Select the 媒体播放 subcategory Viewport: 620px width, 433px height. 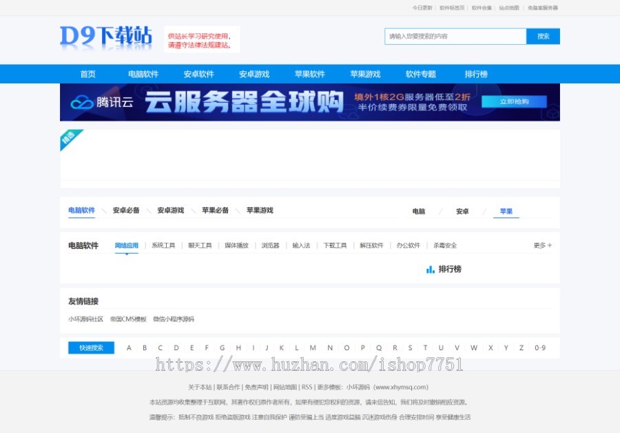pos(236,245)
